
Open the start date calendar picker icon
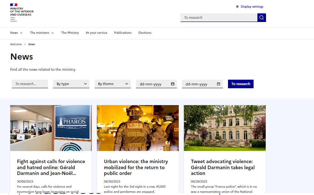173,84
